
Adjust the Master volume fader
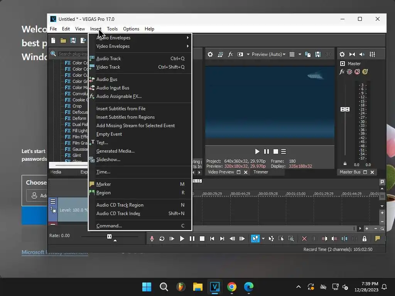click(345, 109)
